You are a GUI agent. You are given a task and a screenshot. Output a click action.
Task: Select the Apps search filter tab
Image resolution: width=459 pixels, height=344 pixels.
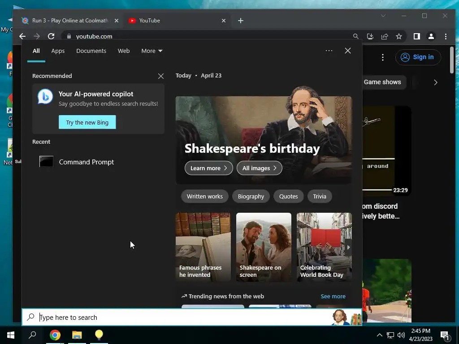tap(58, 51)
